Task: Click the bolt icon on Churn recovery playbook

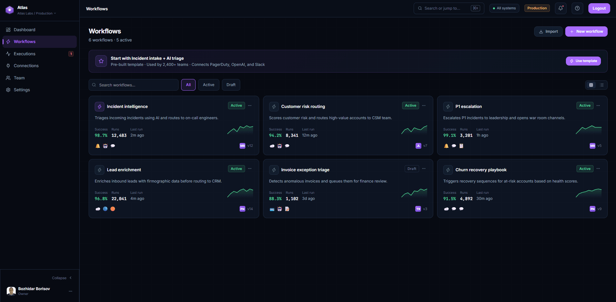Action: click(448, 170)
